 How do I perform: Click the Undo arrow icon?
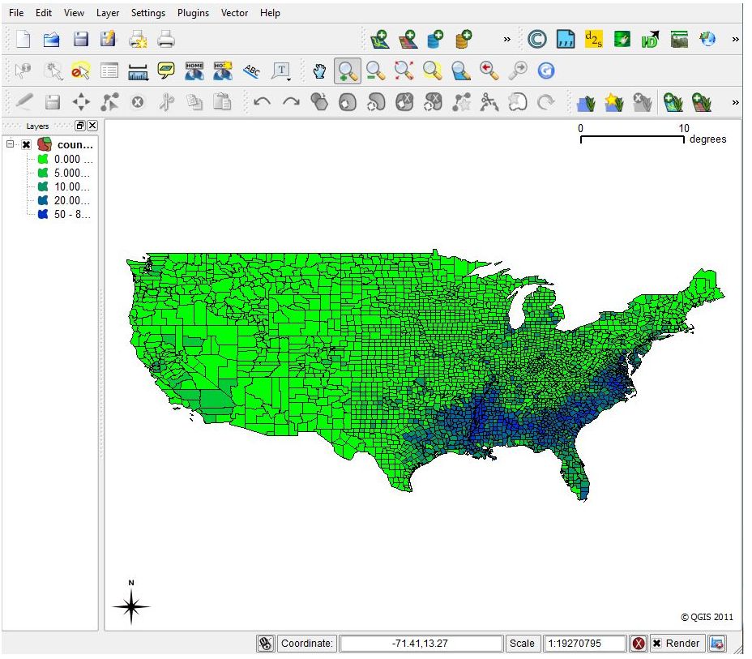tap(262, 102)
